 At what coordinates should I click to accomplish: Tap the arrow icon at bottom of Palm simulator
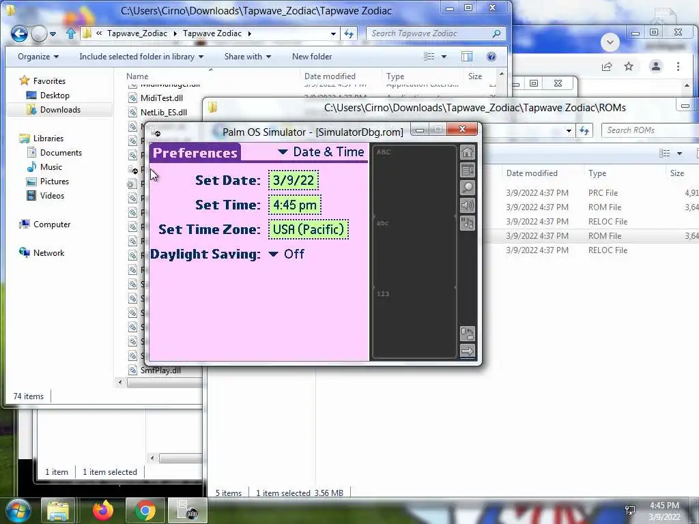pyautogui.click(x=467, y=351)
